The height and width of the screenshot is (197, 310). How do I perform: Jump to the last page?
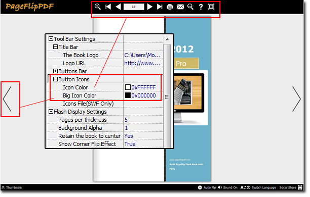[160, 7]
